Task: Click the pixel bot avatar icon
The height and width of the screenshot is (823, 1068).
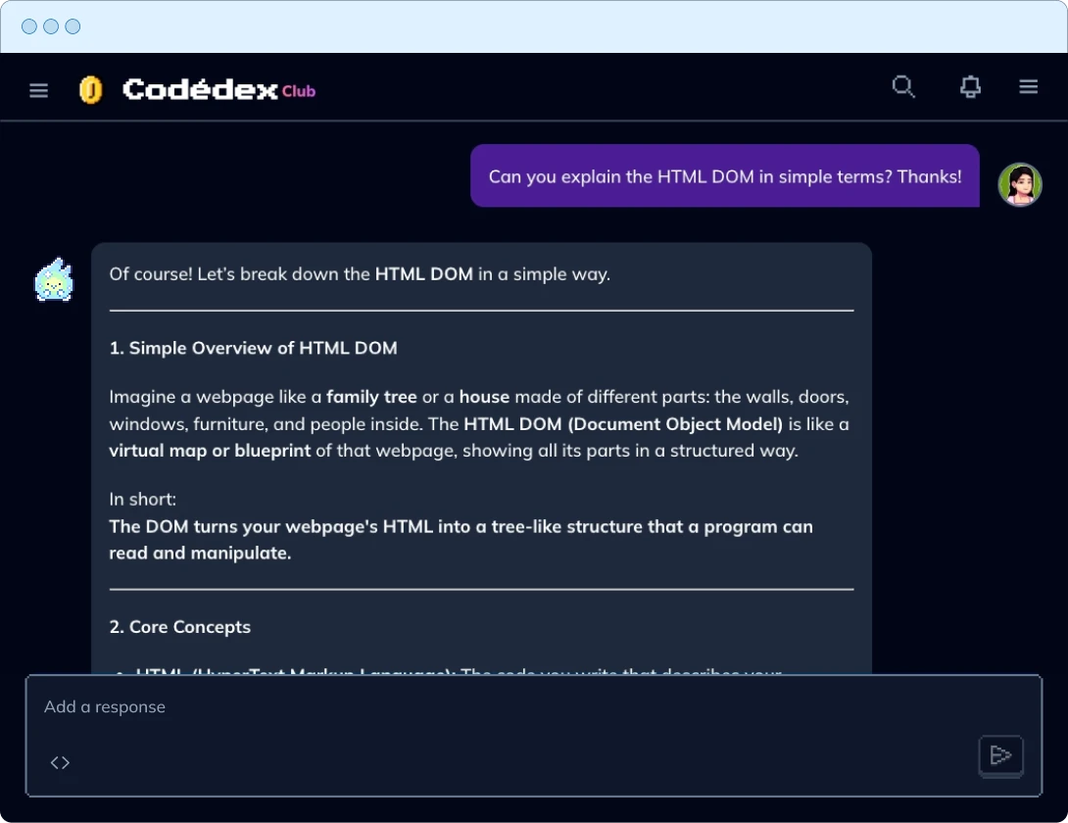Action: tap(54, 279)
